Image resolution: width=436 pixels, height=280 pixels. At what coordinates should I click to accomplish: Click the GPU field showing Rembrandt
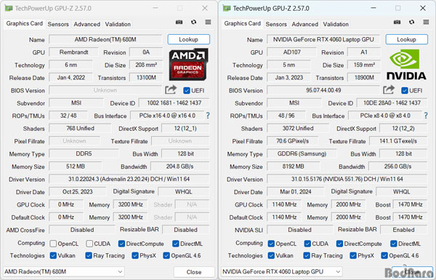click(x=73, y=52)
